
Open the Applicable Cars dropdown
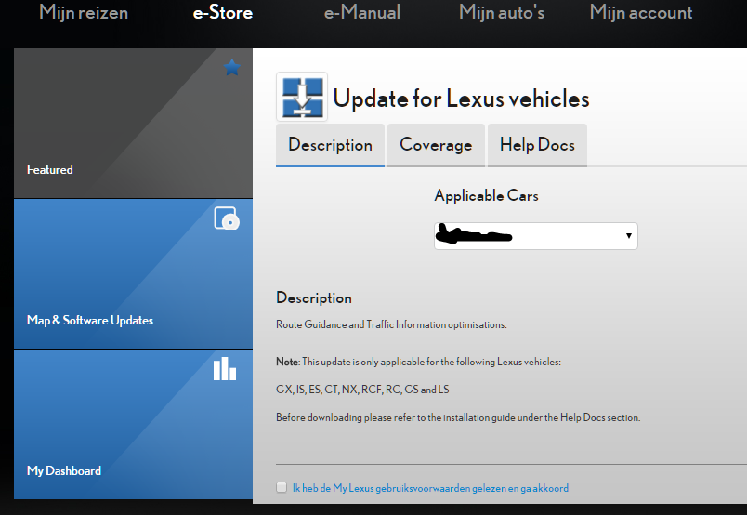point(536,236)
